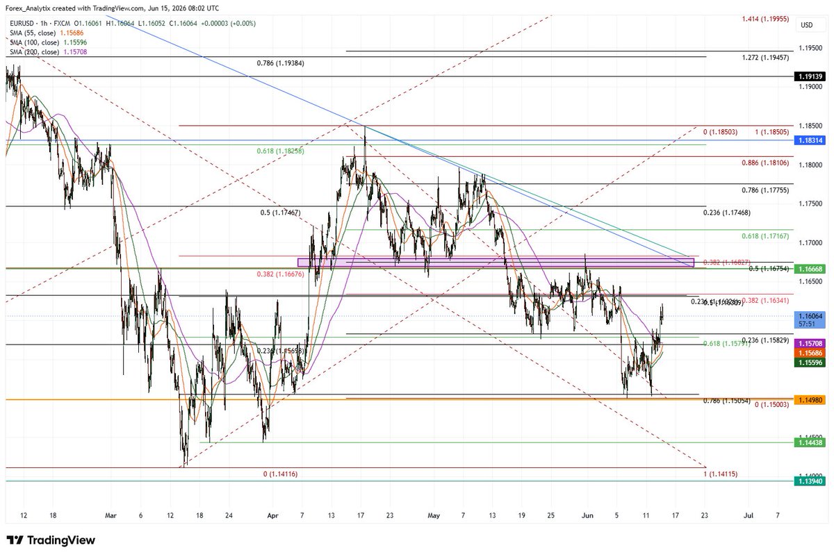This screenshot has height=557, width=834.
Task: Click the 1.19500 price axis value
Action: (x=810, y=47)
